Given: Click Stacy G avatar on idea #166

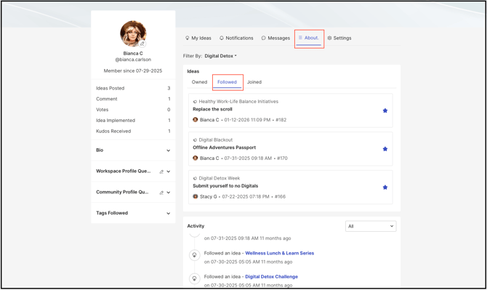Looking at the screenshot, I should (196, 196).
